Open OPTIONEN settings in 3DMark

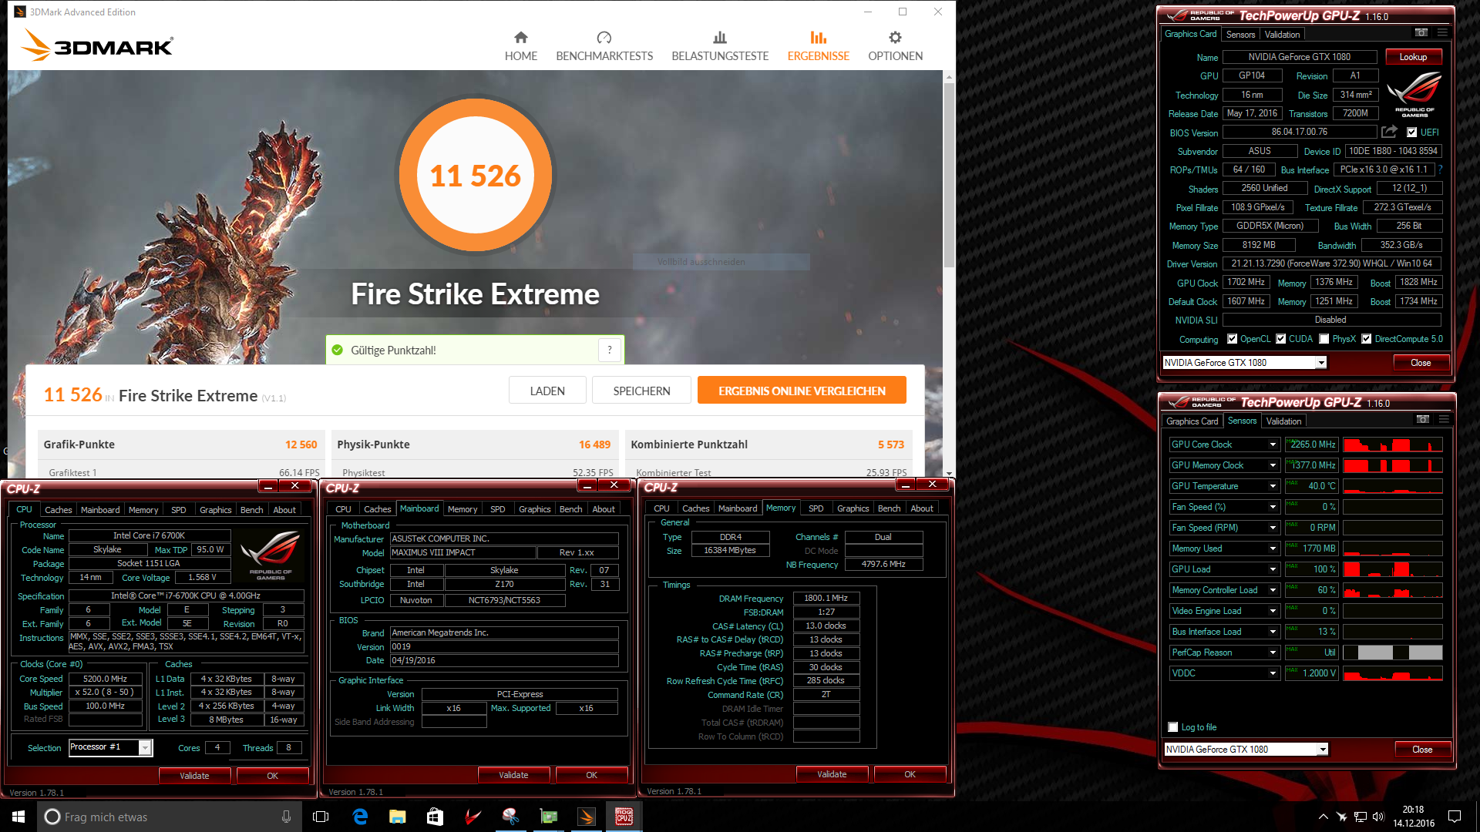[895, 46]
